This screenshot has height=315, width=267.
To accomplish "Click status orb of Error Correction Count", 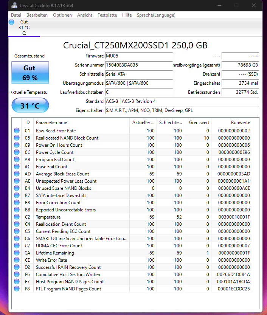I will coord(17,202).
